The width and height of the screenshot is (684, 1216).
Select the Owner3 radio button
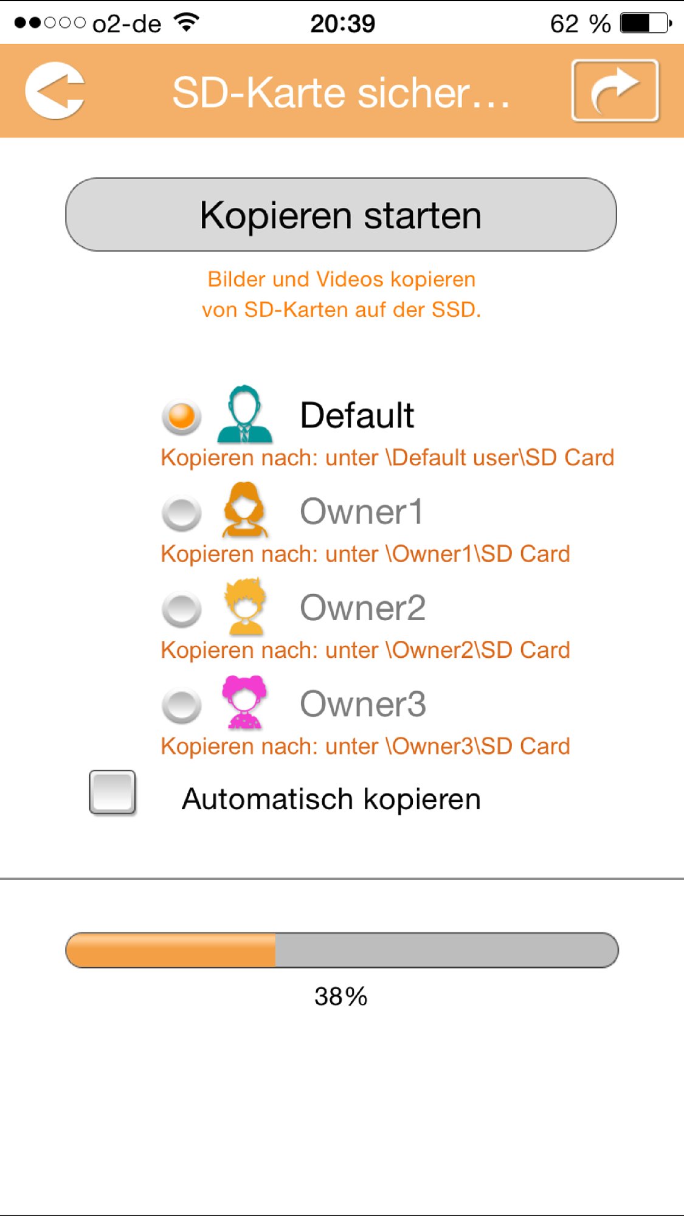(181, 705)
